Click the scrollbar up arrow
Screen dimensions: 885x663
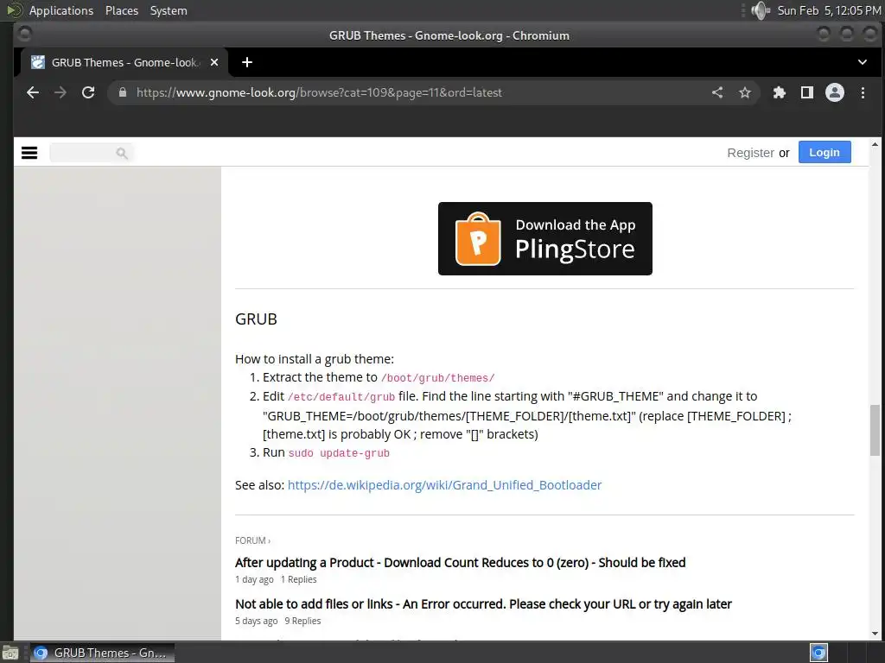pos(875,145)
